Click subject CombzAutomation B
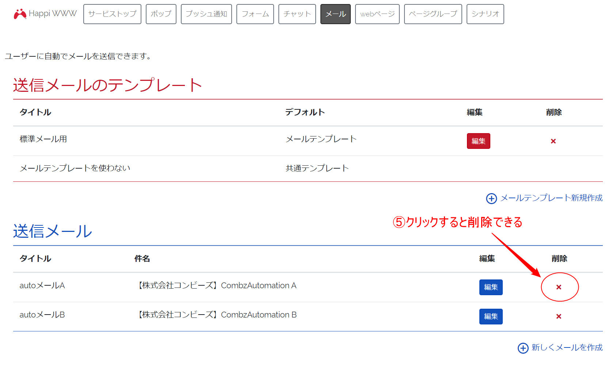 (x=216, y=315)
